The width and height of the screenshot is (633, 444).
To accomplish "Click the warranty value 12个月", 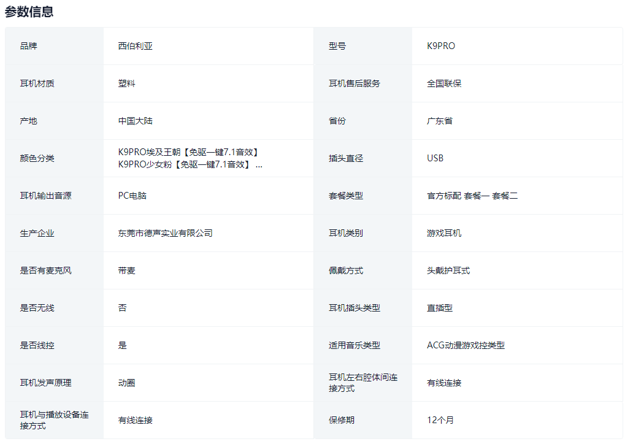I will tap(440, 420).
